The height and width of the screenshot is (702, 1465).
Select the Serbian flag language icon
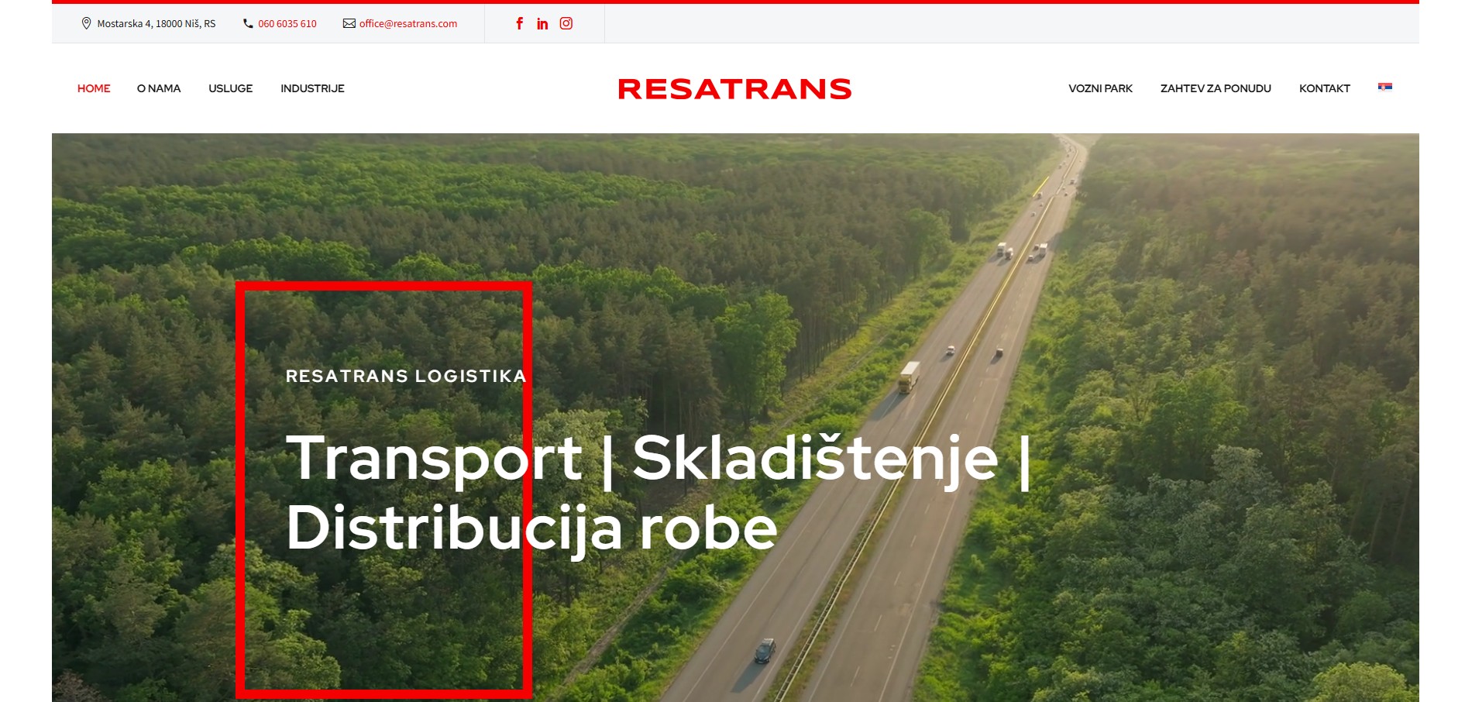pos(1385,87)
